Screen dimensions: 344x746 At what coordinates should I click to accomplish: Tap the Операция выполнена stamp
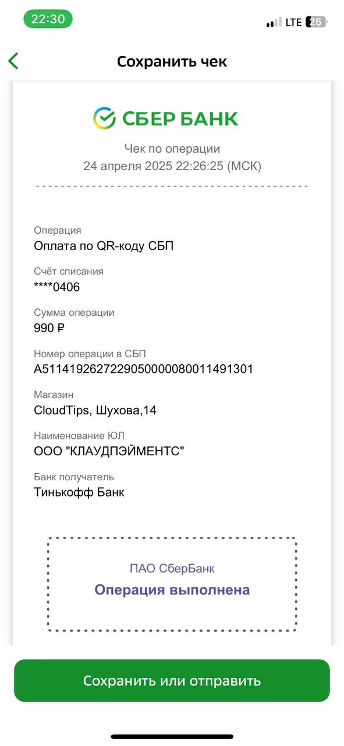[172, 590]
